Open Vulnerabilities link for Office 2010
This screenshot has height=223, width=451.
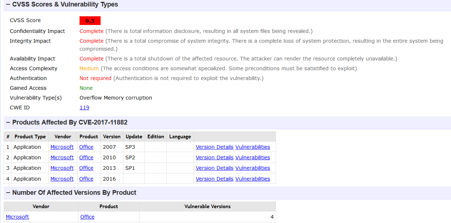[253, 157]
